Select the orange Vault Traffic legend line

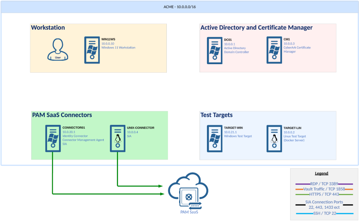pos(300,189)
